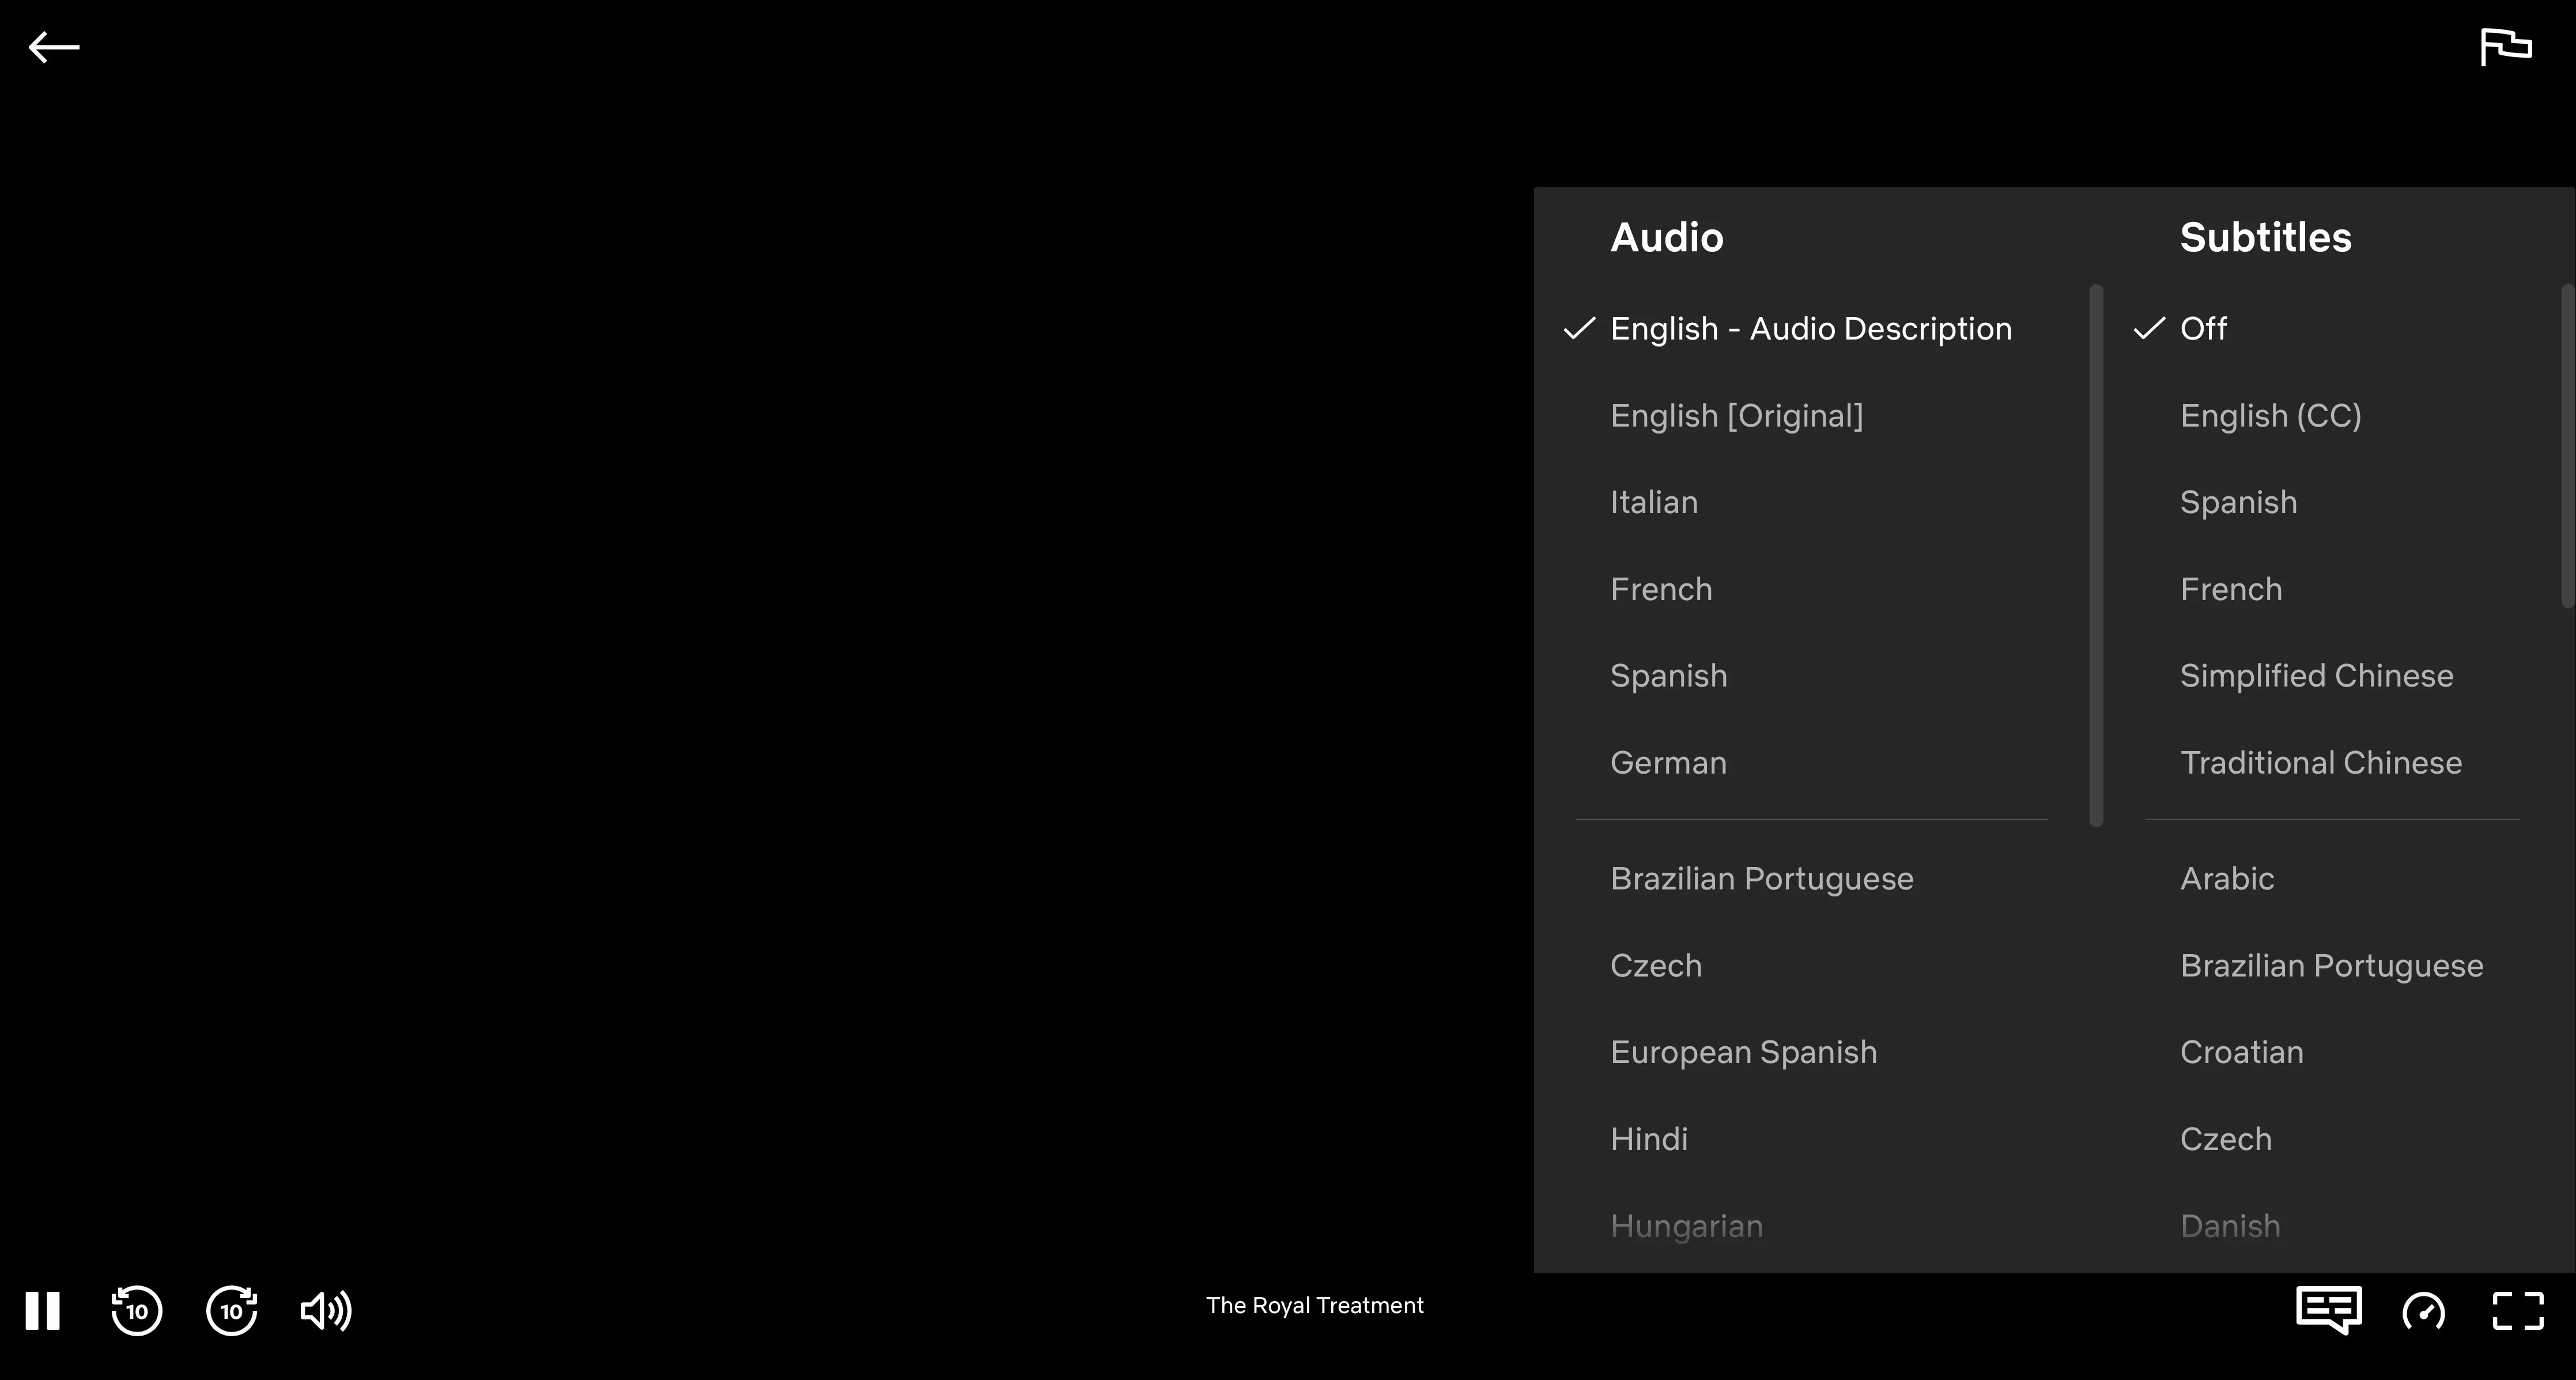2576x1380 pixels.
Task: Go back with the arrow button
Action: coord(53,47)
